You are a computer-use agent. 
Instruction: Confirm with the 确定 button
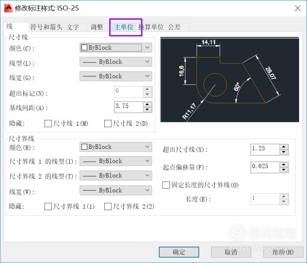[179, 252]
